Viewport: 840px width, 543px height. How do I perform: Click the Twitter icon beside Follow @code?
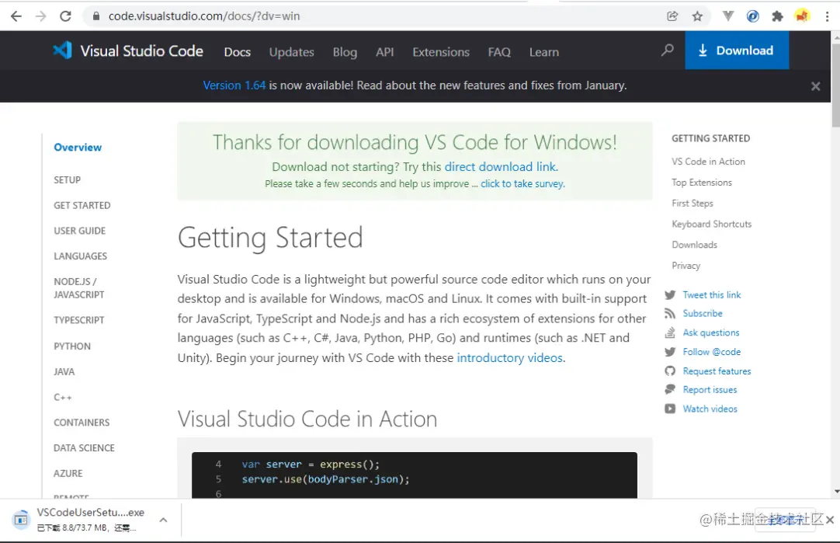coord(670,352)
